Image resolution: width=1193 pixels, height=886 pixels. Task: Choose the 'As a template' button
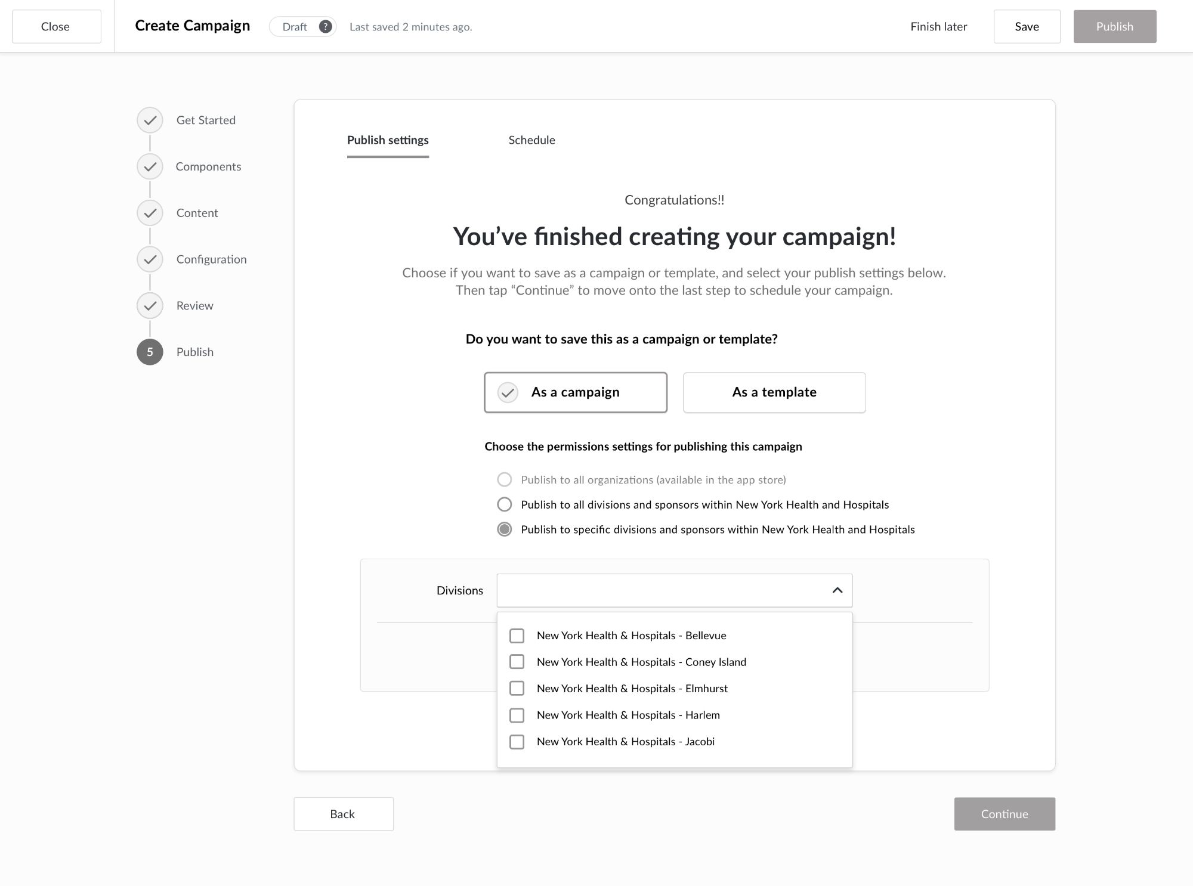click(x=774, y=392)
